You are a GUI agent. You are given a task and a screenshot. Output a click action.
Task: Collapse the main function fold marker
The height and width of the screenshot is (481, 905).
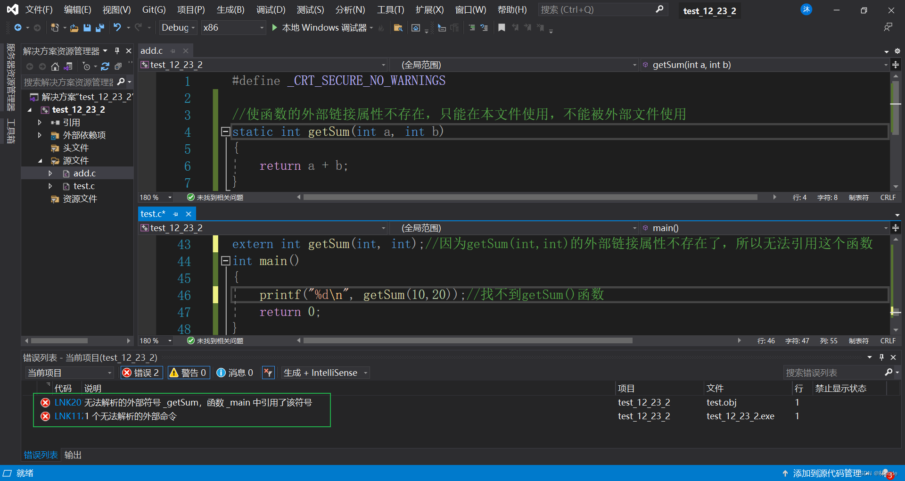tap(225, 261)
